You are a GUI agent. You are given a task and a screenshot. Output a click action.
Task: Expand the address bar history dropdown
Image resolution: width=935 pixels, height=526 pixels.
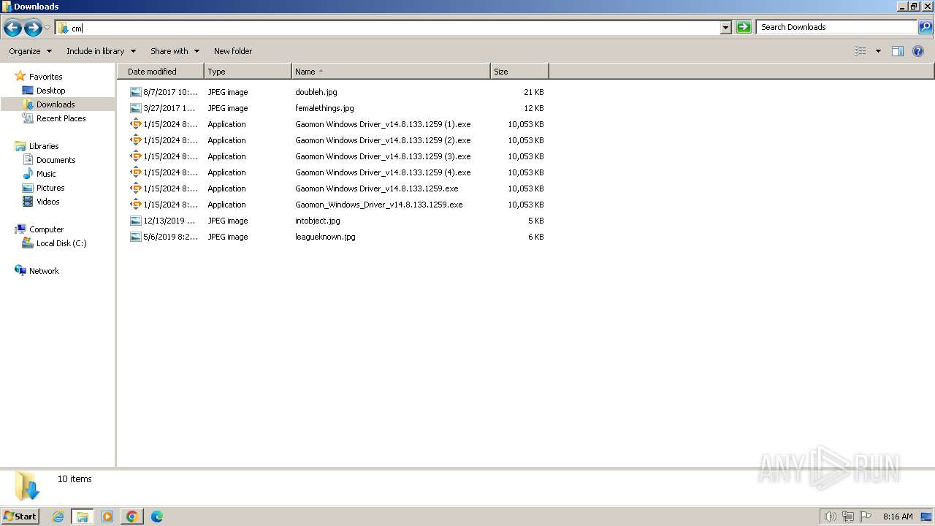(x=726, y=28)
